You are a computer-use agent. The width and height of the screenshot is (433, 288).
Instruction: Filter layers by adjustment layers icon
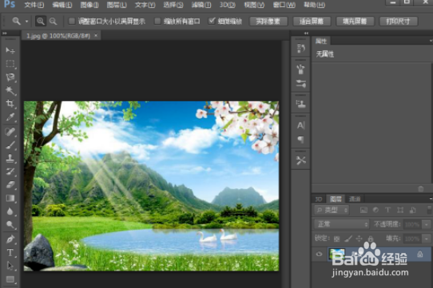pyautogui.click(x=375, y=210)
